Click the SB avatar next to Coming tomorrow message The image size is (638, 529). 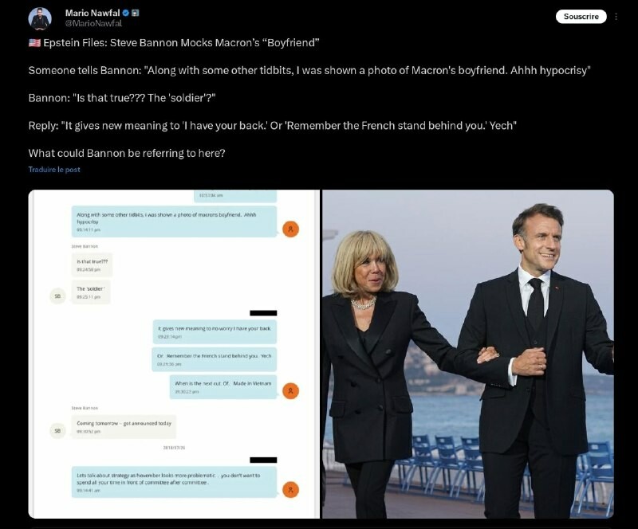[x=57, y=430]
